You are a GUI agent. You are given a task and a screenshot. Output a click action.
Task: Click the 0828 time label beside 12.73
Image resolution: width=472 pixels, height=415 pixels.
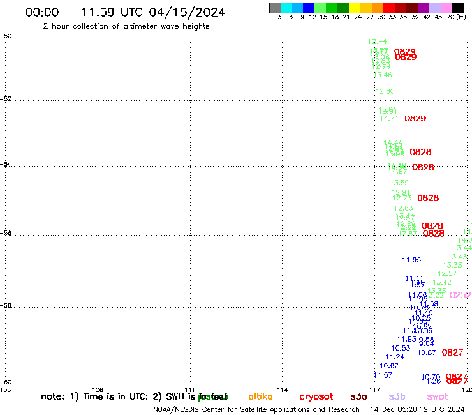pyautogui.click(x=428, y=198)
